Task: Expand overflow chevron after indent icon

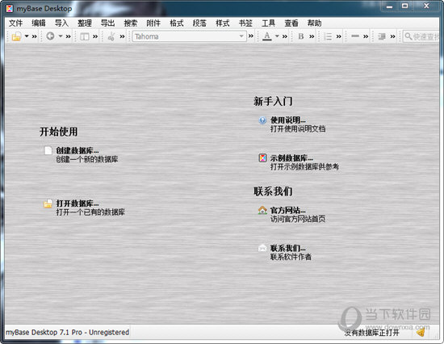Action: 392,36
